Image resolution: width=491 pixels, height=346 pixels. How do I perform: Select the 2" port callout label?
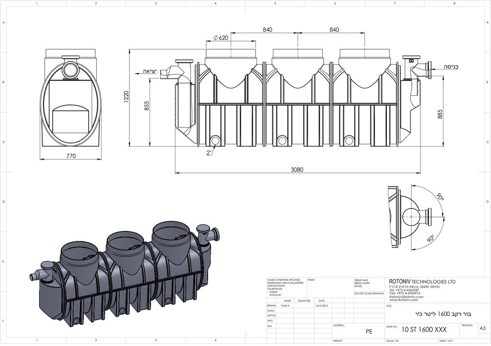[209, 153]
